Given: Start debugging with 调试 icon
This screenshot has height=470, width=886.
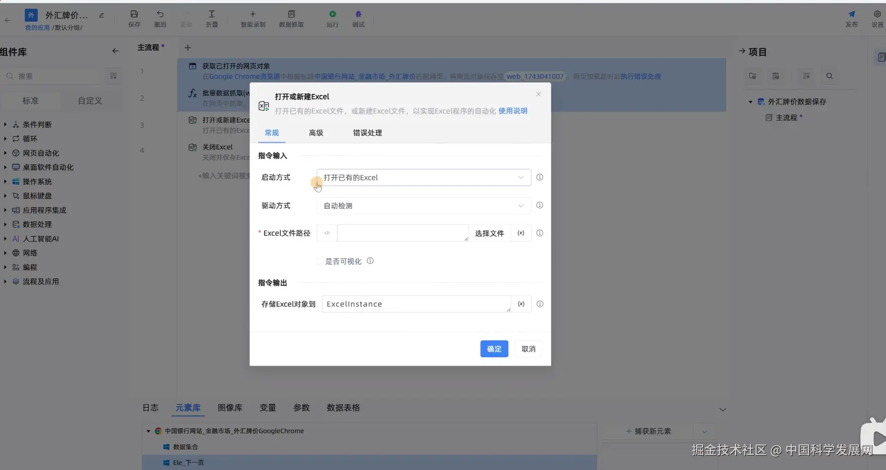Looking at the screenshot, I should (358, 19).
